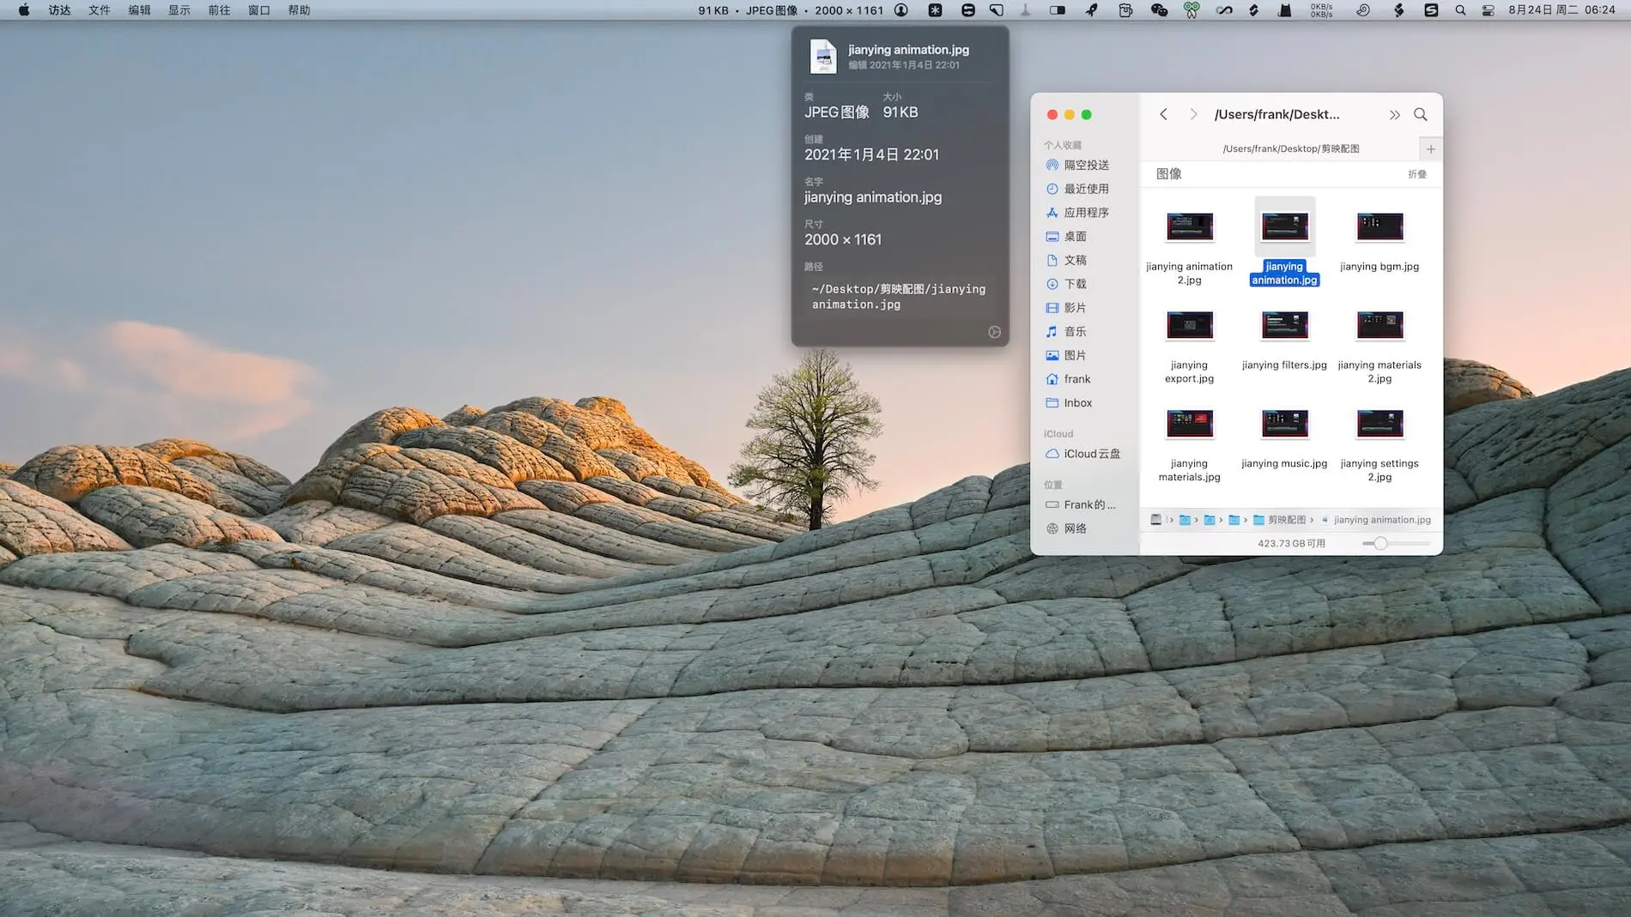Click the WeChat icon in menu bar

pos(1159,10)
